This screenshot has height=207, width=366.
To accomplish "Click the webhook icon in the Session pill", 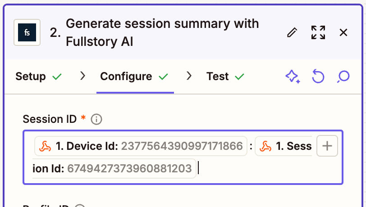I will coord(265,146).
